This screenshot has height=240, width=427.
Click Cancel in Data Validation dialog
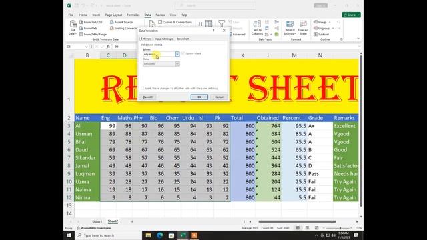219,97
